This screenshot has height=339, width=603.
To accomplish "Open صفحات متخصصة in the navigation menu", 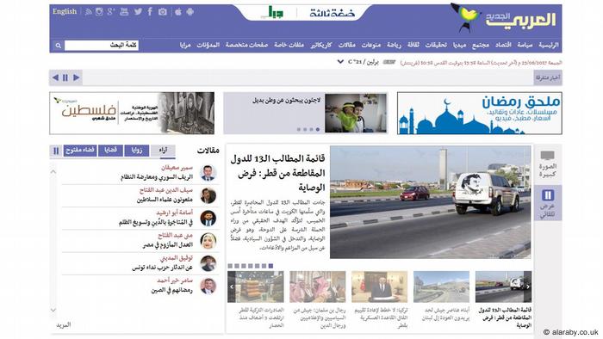I will [x=246, y=45].
